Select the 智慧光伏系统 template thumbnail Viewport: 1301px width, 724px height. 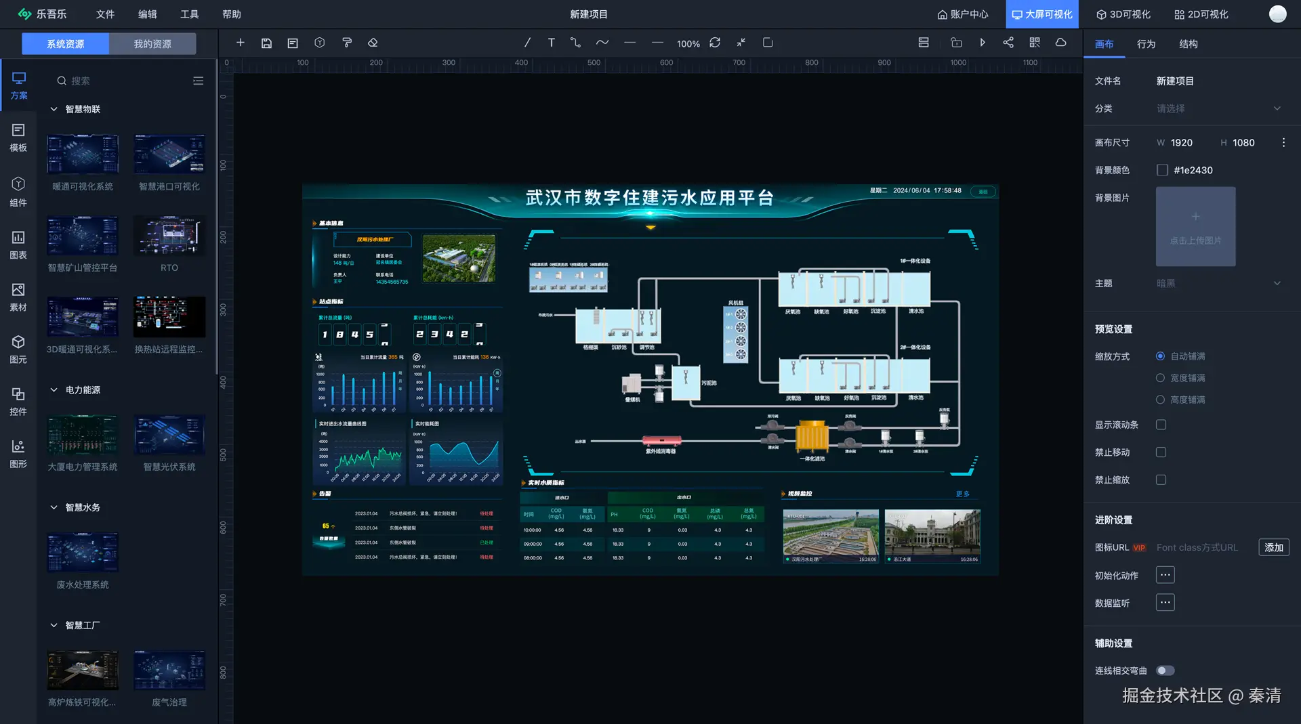click(169, 435)
